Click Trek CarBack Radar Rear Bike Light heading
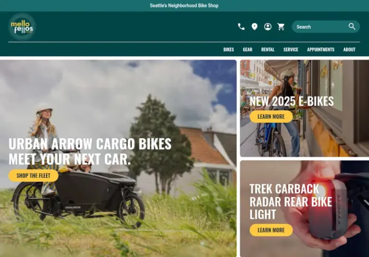Viewport: 369px width, 257px height. point(291,202)
